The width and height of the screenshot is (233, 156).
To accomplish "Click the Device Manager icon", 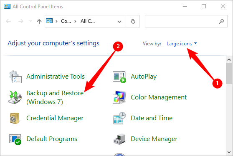I will pyautogui.click(x=119, y=139).
